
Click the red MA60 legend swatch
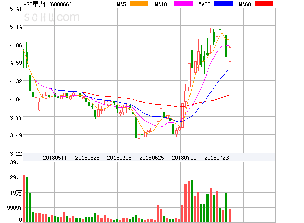[264, 4]
